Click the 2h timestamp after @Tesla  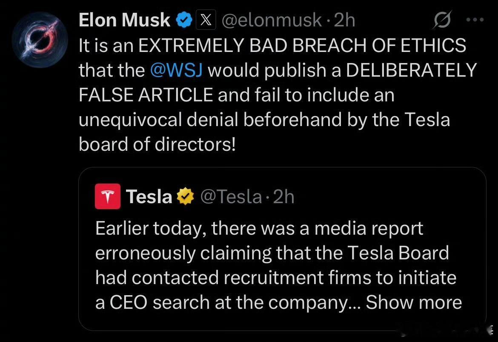[283, 196]
